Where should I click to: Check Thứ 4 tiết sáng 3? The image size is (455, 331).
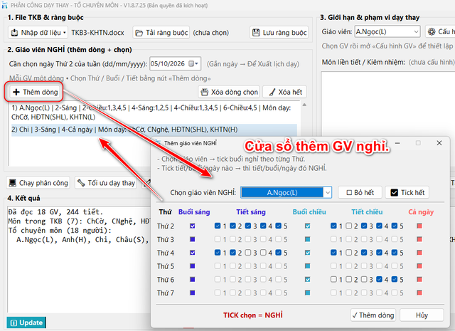pyautogui.click(x=248, y=253)
